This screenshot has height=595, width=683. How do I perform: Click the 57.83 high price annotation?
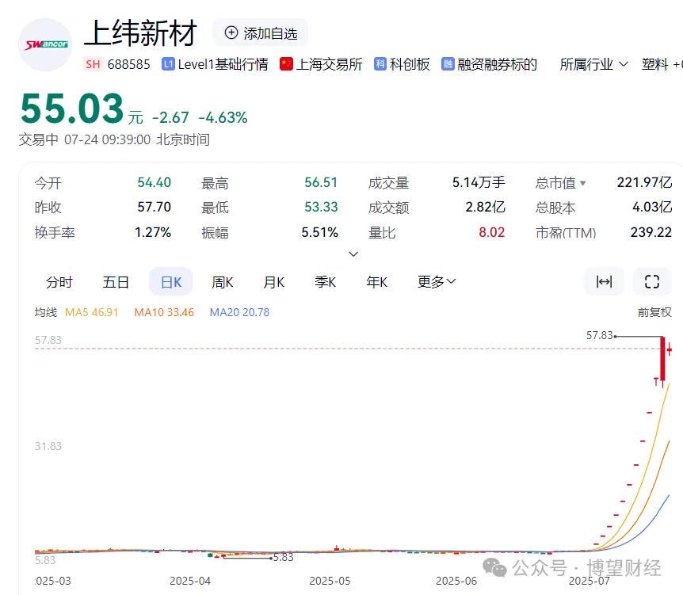click(x=599, y=335)
